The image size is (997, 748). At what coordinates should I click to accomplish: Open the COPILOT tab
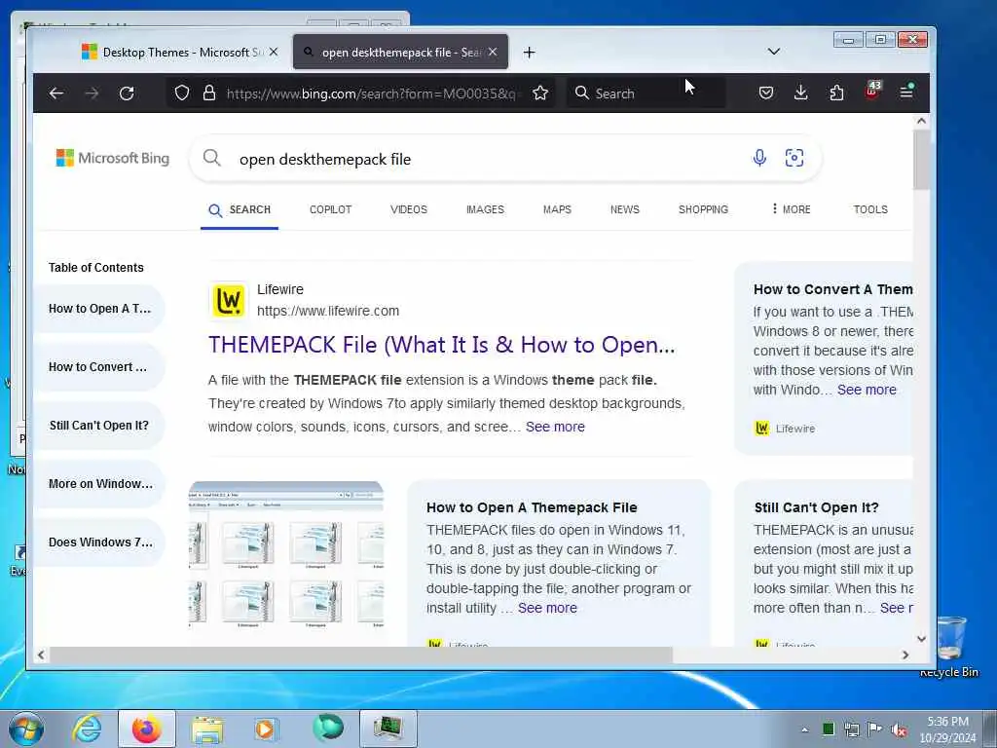pos(331,209)
